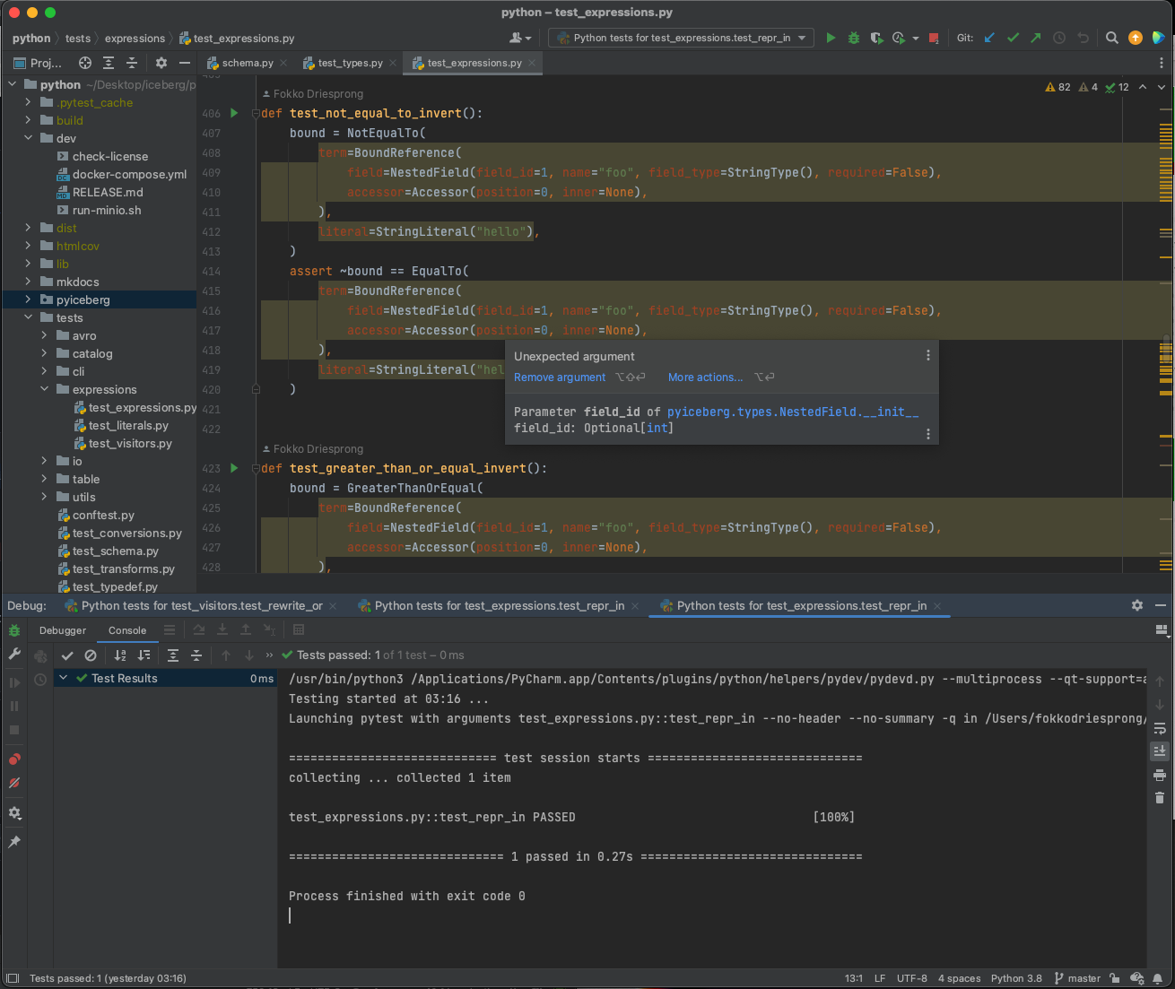Print the console output
1175x989 pixels.
click(1160, 775)
